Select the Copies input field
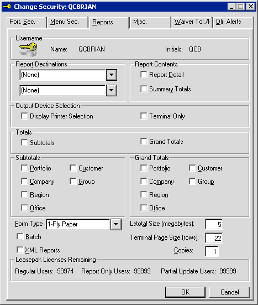 (x=212, y=251)
